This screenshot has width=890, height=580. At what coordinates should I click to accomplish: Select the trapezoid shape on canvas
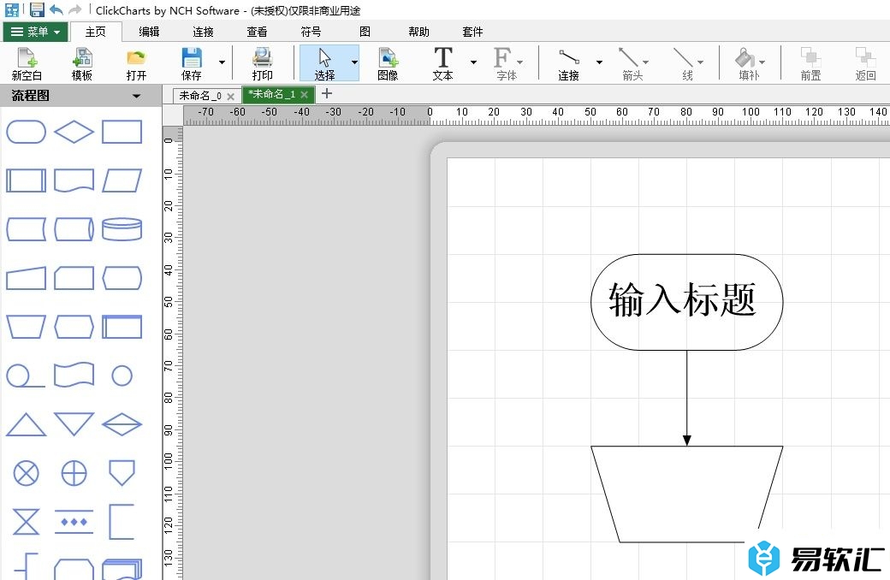[x=687, y=494]
